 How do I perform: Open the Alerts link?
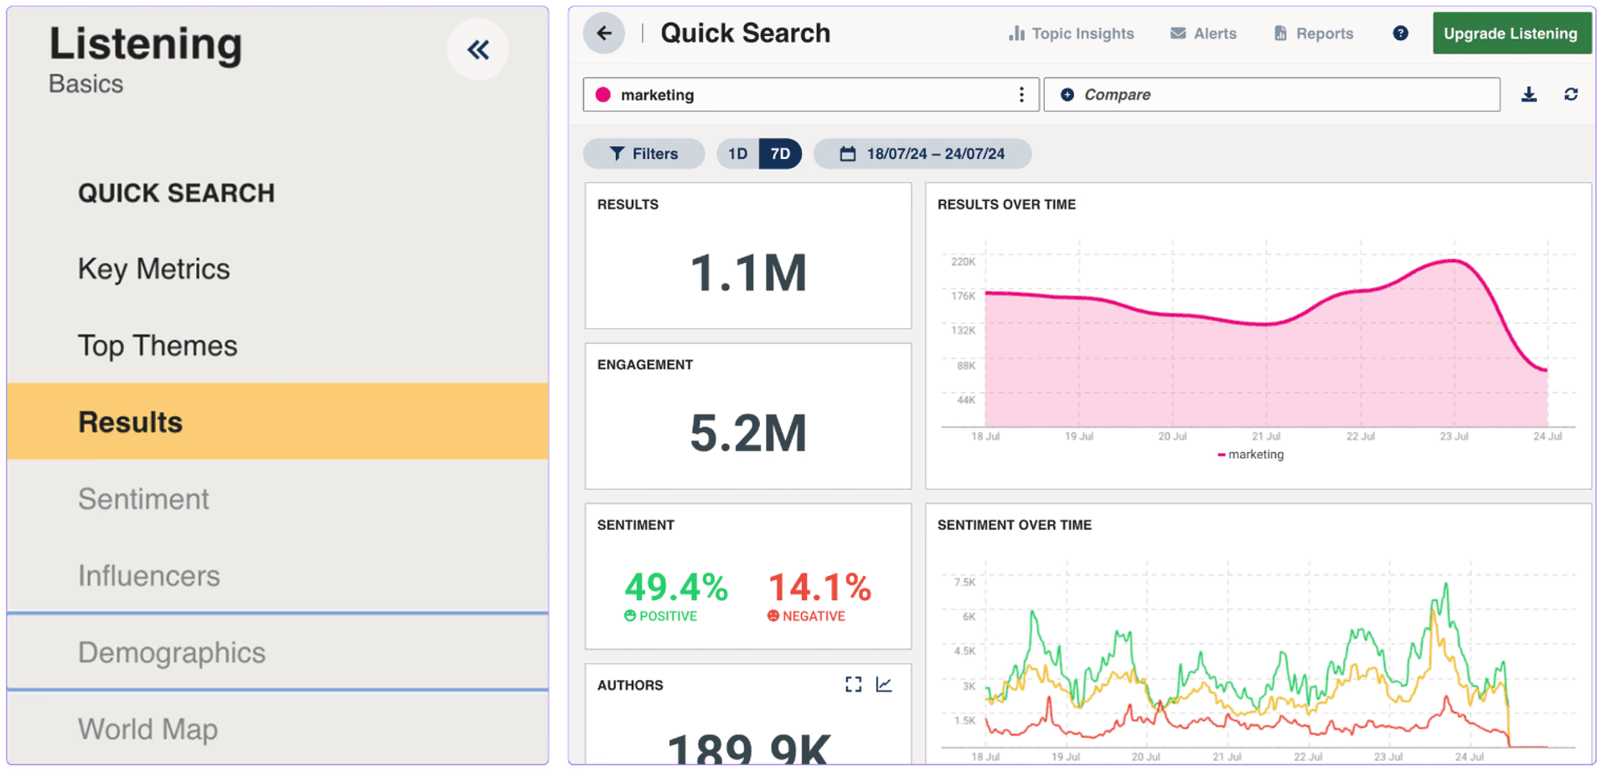pyautogui.click(x=1203, y=33)
